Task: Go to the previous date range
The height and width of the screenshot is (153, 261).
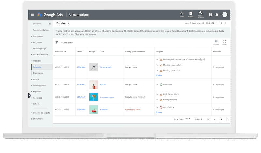Action: [221, 23]
